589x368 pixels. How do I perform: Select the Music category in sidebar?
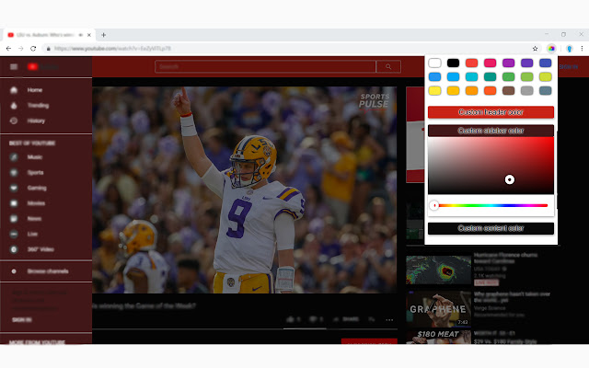tap(34, 157)
